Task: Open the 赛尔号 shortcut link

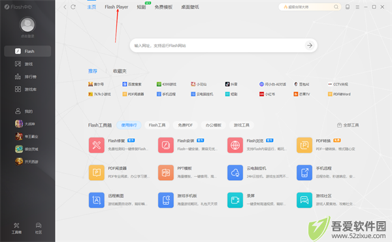Action: pyautogui.click(x=96, y=84)
